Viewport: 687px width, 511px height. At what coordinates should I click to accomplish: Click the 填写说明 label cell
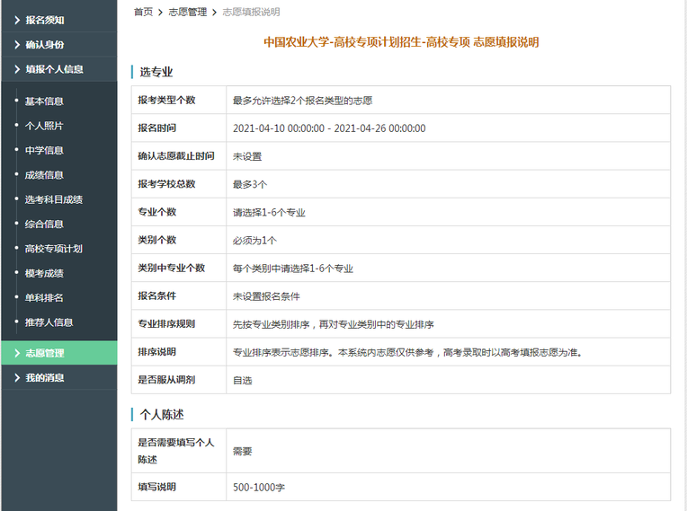click(179, 487)
